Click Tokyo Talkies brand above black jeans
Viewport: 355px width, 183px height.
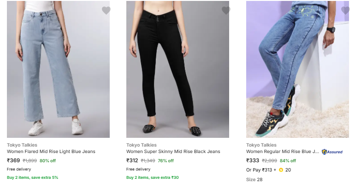pyautogui.click(x=142, y=145)
